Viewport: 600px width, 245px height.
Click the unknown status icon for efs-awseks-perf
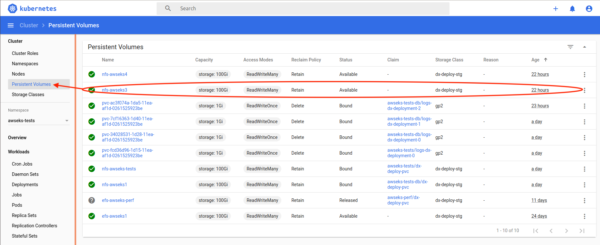click(92, 200)
